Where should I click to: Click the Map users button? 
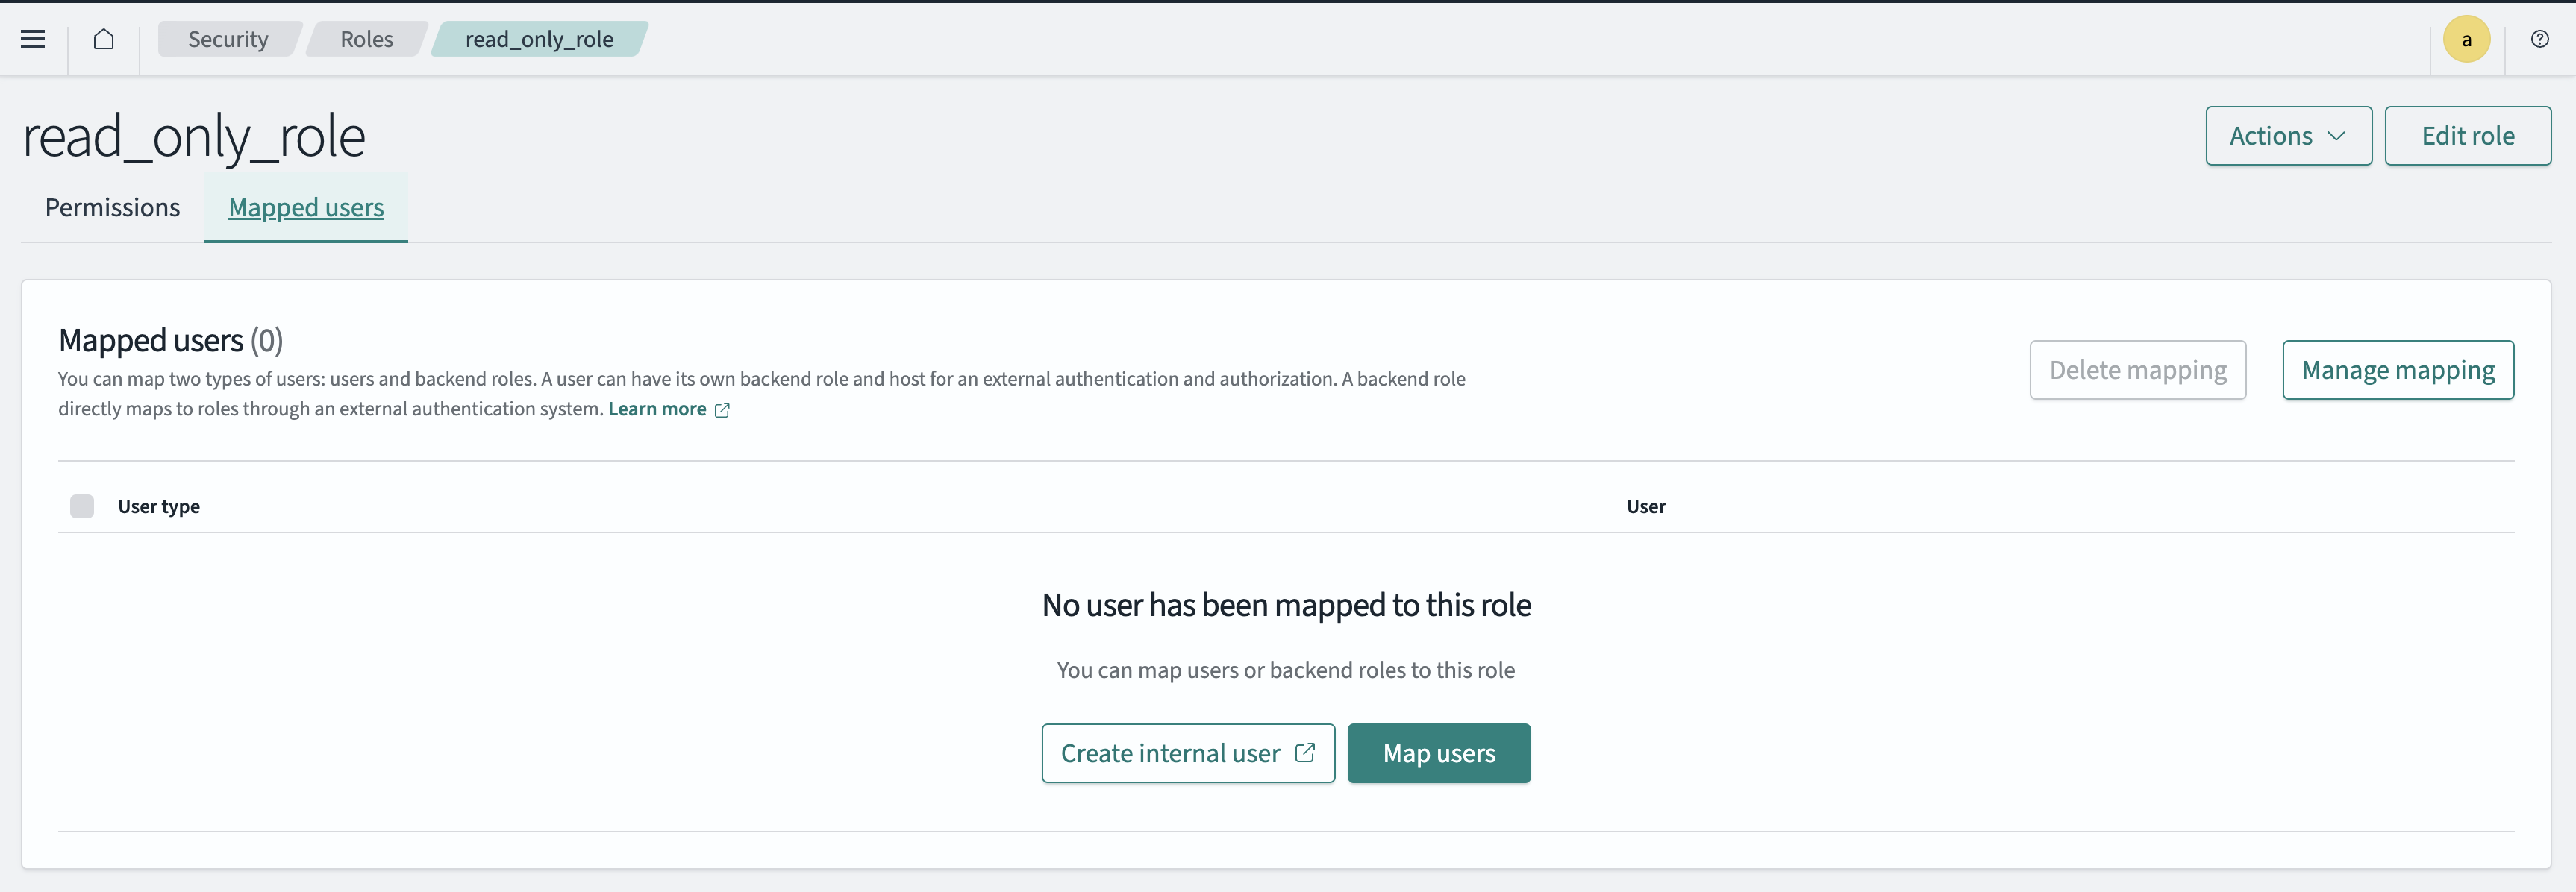click(1439, 753)
